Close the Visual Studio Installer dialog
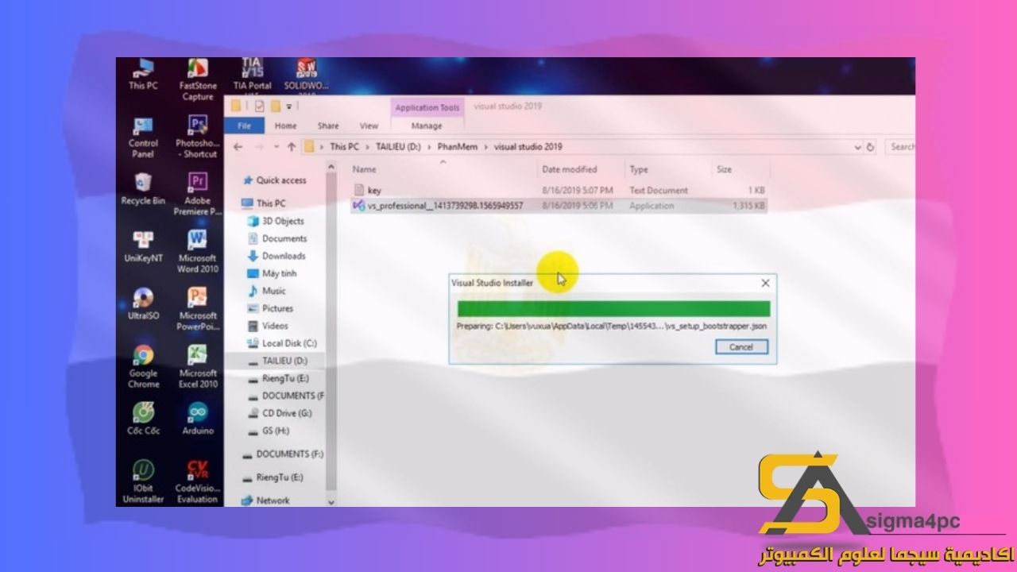This screenshot has width=1017, height=572. point(765,283)
